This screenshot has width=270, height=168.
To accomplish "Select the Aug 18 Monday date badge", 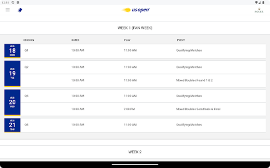I will (12, 51).
